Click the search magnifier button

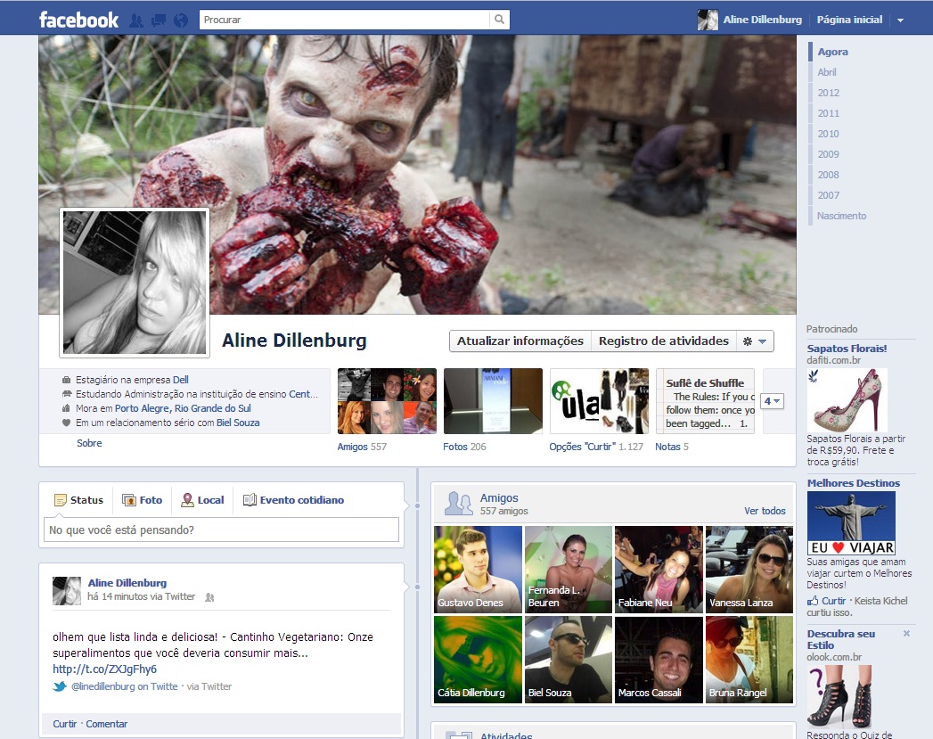tap(499, 20)
